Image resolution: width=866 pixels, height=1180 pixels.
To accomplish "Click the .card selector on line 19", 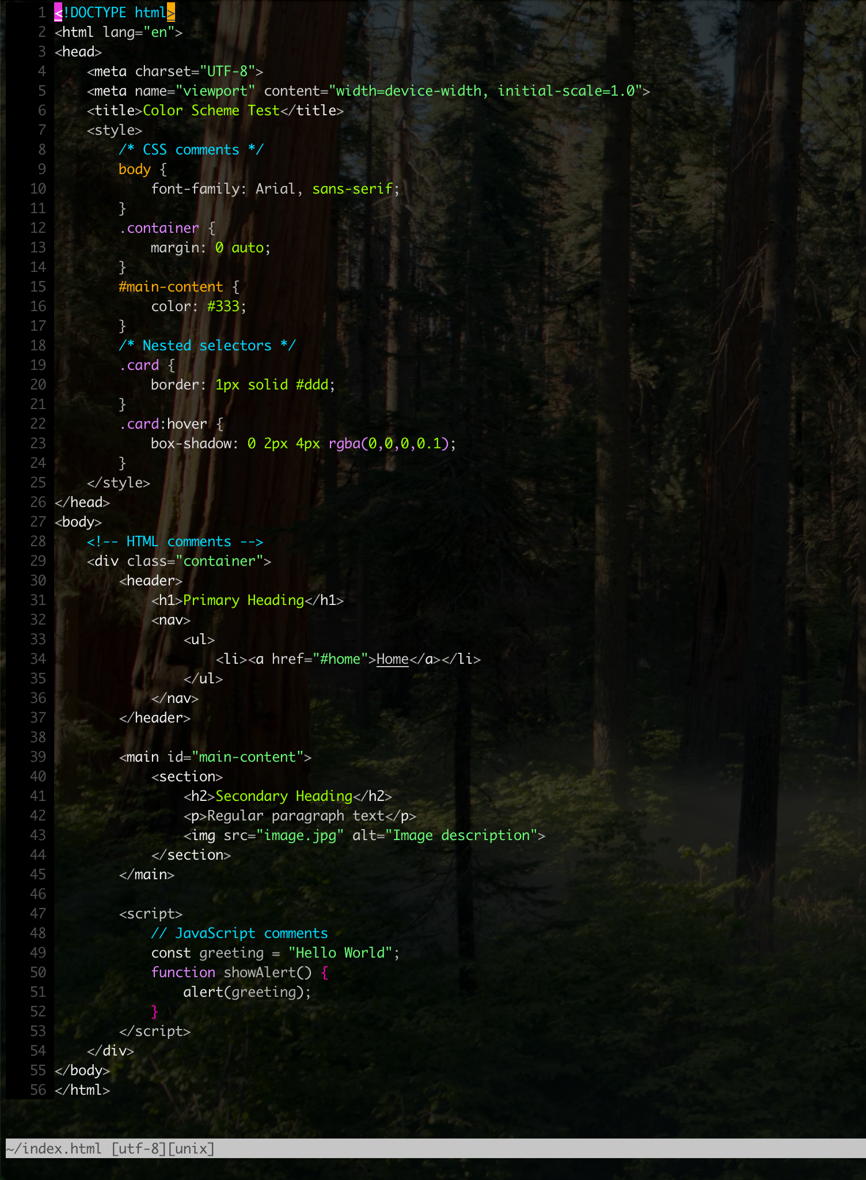I will (x=139, y=365).
